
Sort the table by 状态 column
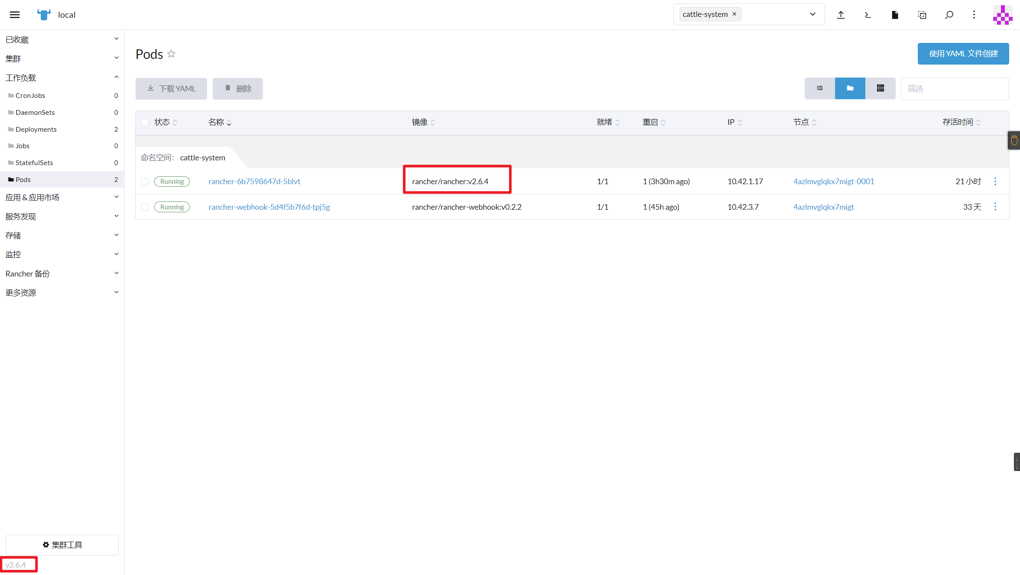tap(166, 123)
